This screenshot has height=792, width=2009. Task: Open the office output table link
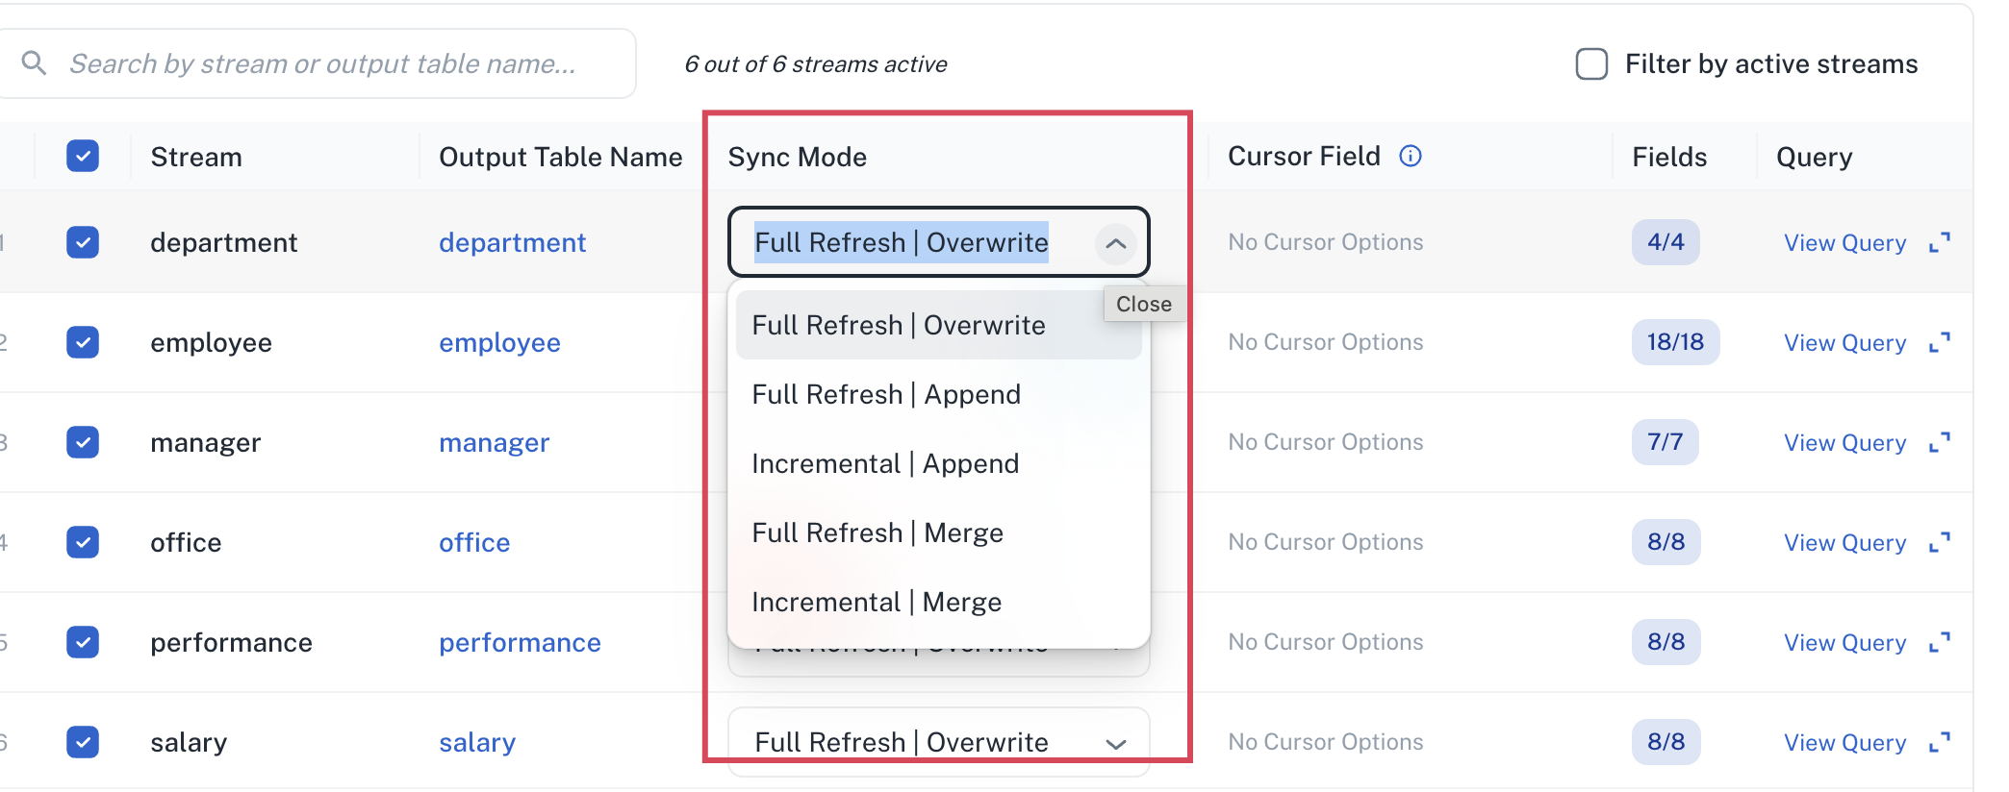[474, 542]
